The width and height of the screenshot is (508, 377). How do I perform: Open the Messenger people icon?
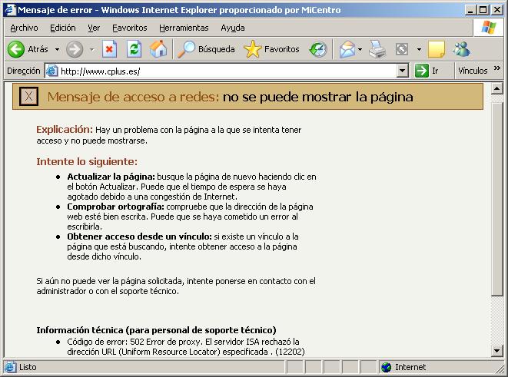(461, 49)
